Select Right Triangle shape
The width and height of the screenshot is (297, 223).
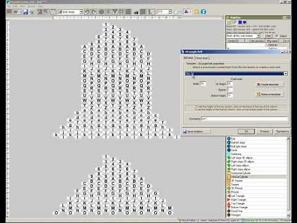click(256, 199)
